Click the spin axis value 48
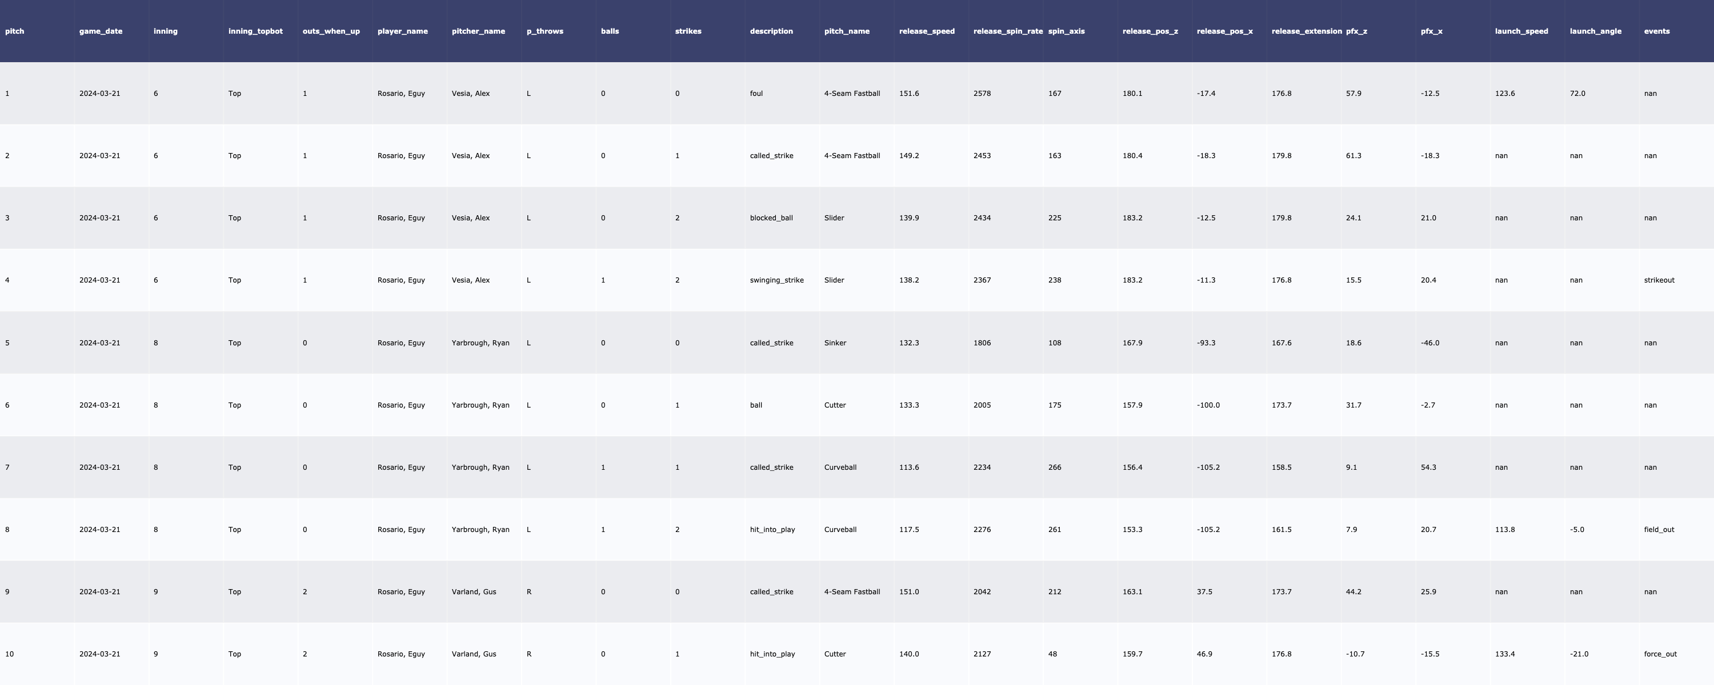Image resolution: width=1714 pixels, height=685 pixels. click(x=1052, y=654)
